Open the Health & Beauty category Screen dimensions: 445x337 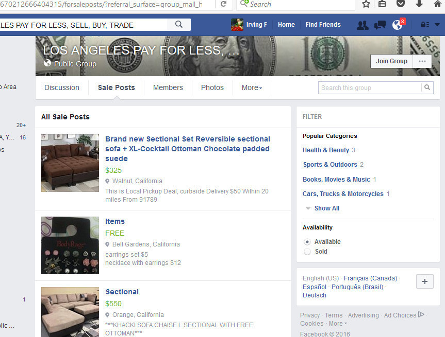[x=326, y=150]
